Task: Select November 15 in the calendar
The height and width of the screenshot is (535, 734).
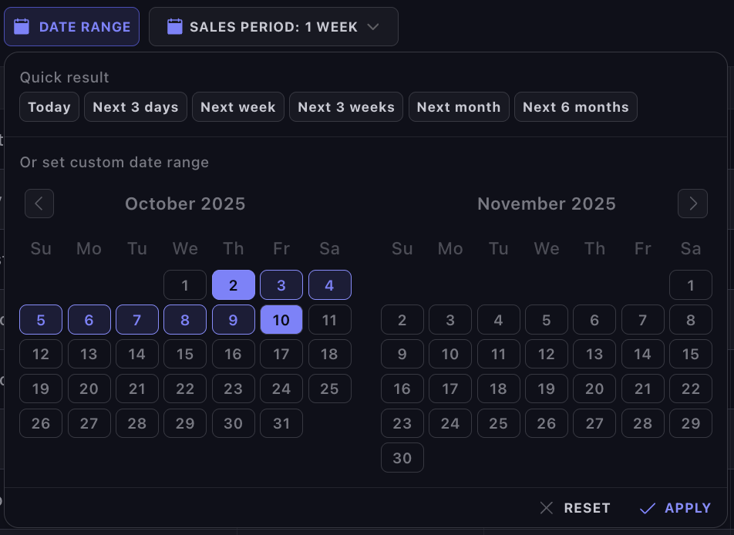Action: point(691,355)
